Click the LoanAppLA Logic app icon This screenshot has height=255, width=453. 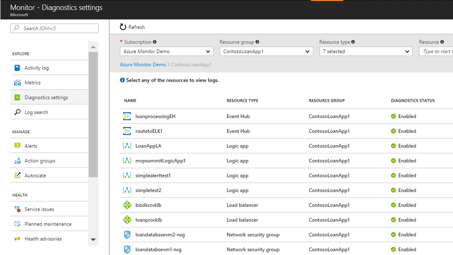(127, 146)
